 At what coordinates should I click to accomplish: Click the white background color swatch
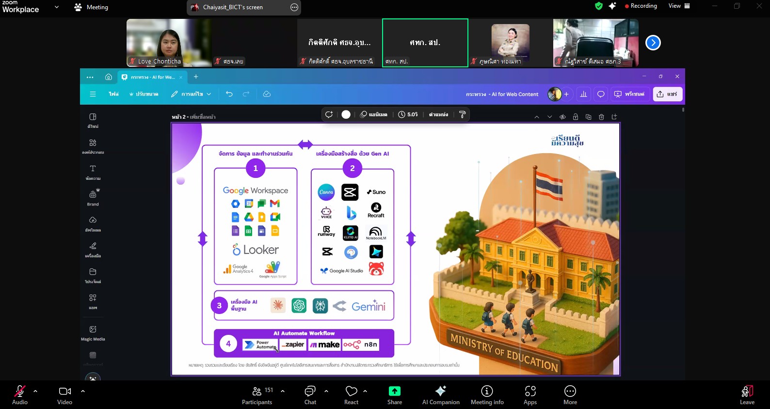pos(346,114)
